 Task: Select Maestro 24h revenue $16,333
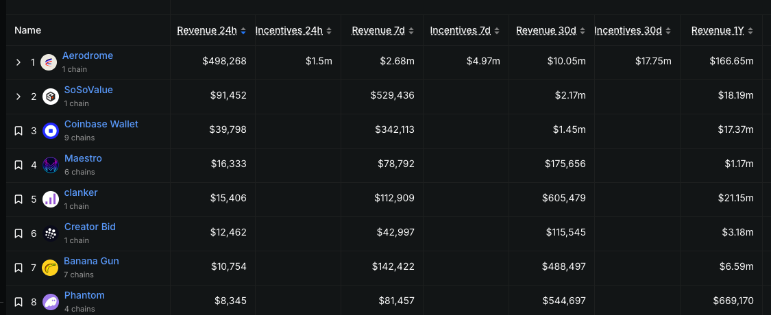tap(229, 164)
